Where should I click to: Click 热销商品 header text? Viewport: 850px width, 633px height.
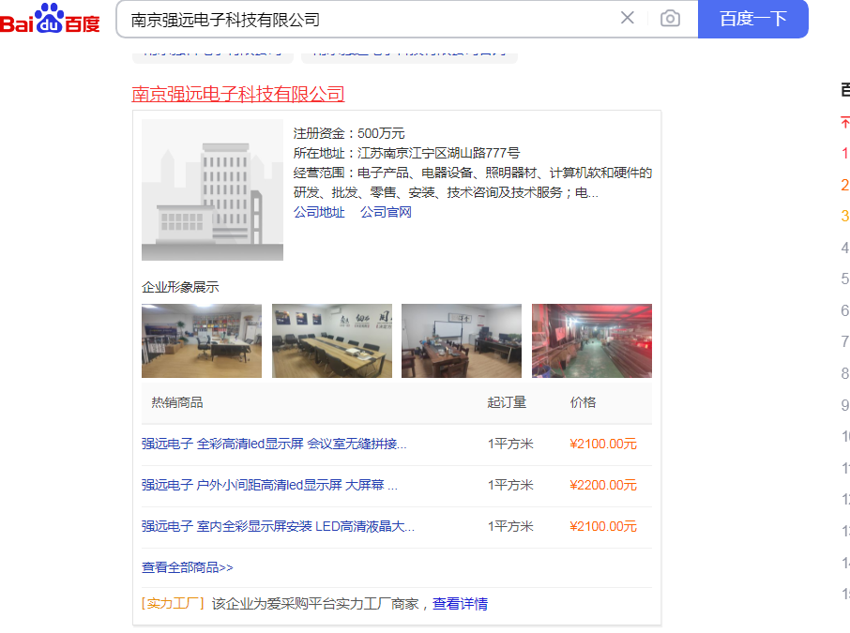click(x=176, y=402)
